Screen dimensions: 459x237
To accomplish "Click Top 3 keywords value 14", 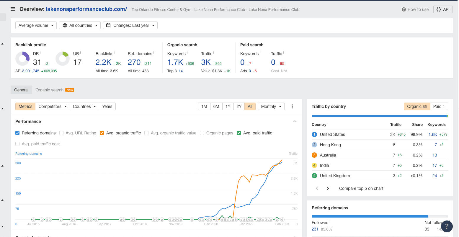I will coord(181,71).
